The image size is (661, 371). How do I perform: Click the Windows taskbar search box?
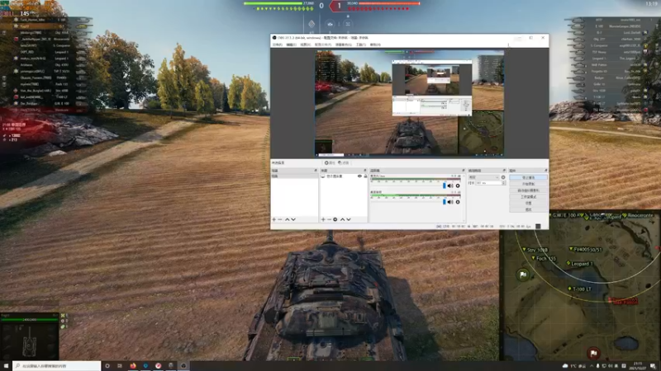[56, 366]
